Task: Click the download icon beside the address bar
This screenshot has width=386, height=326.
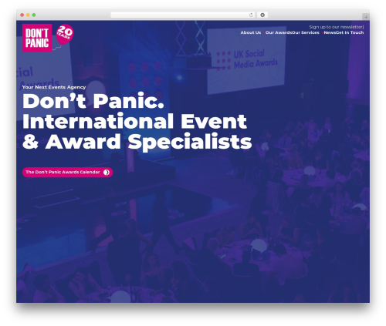Action: click(x=262, y=15)
